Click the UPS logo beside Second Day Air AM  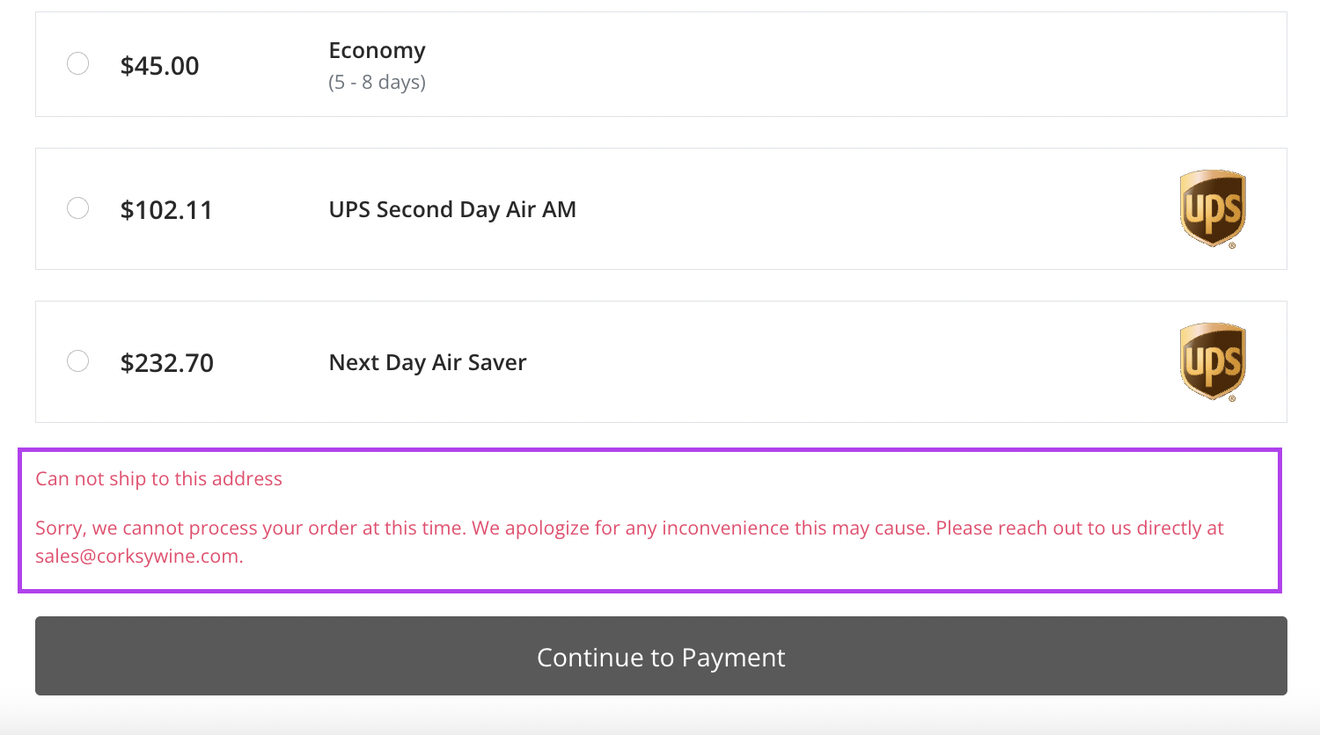pos(1213,208)
